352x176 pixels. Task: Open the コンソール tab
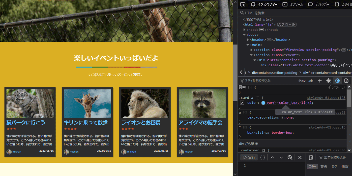coord(293,4)
